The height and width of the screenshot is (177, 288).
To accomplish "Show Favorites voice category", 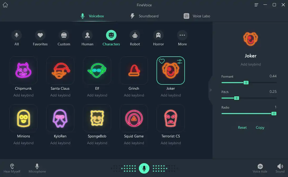I will click(40, 38).
